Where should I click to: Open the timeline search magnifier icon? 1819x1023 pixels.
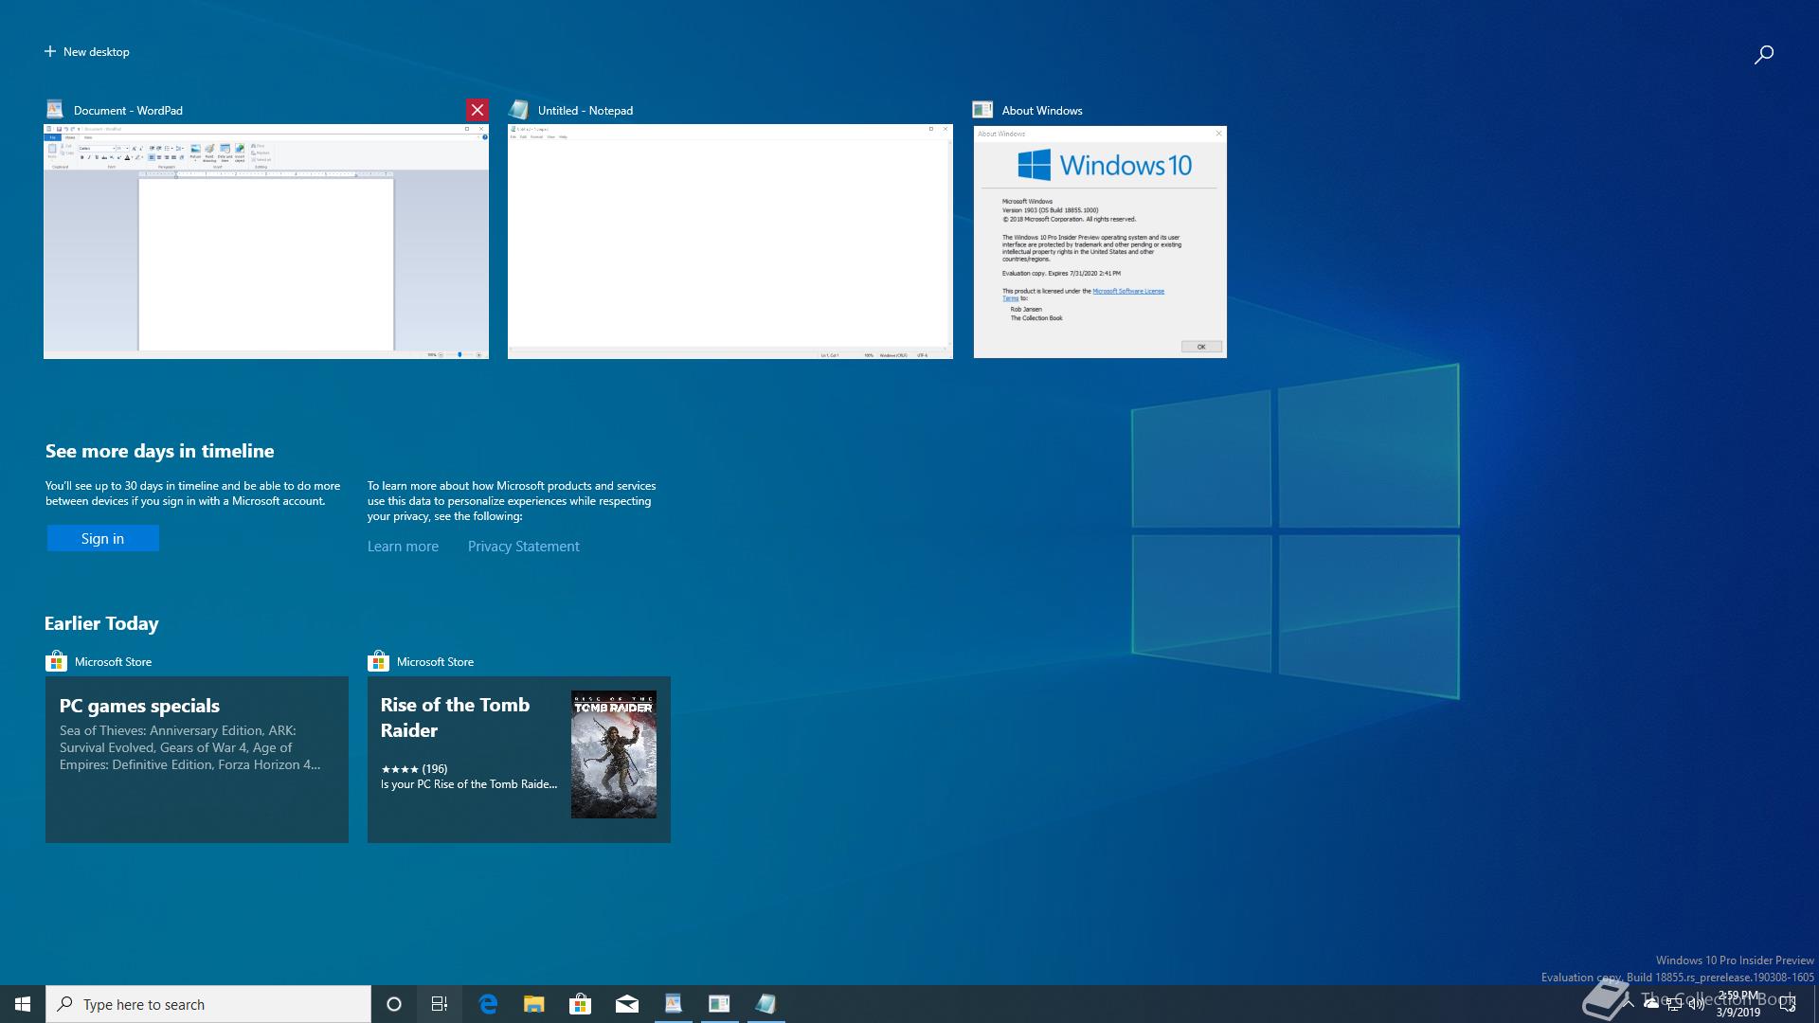pos(1763,55)
